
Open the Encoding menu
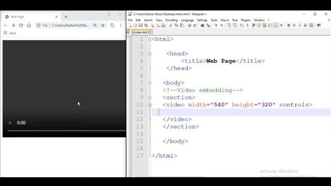[171, 20]
